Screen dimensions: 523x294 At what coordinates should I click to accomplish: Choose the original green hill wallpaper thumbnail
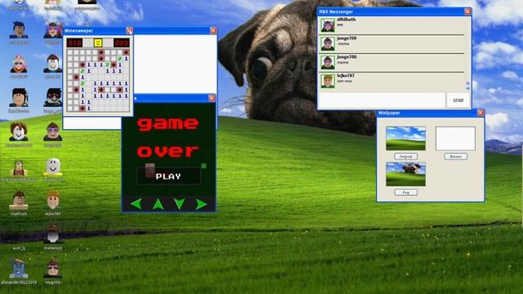[x=405, y=138]
